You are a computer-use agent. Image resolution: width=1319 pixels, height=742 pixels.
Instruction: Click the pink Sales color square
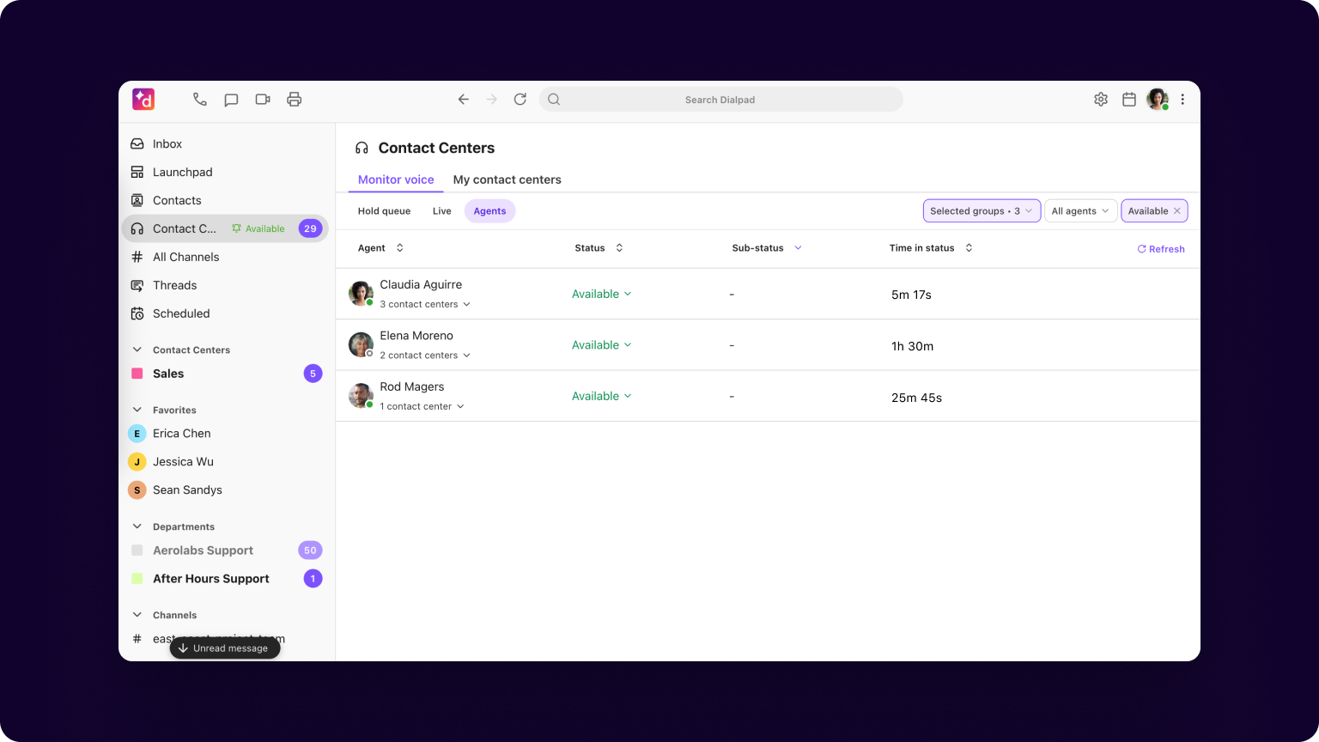(x=137, y=374)
